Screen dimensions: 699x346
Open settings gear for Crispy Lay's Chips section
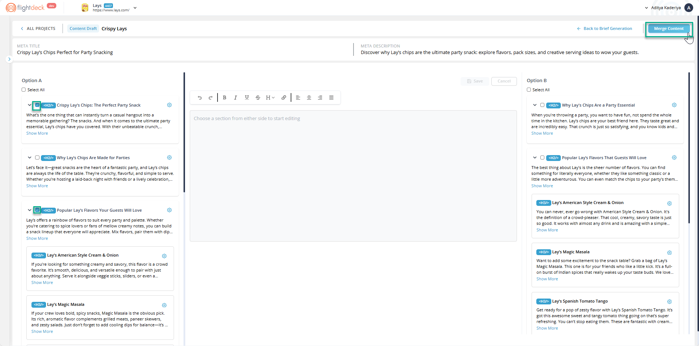click(169, 105)
